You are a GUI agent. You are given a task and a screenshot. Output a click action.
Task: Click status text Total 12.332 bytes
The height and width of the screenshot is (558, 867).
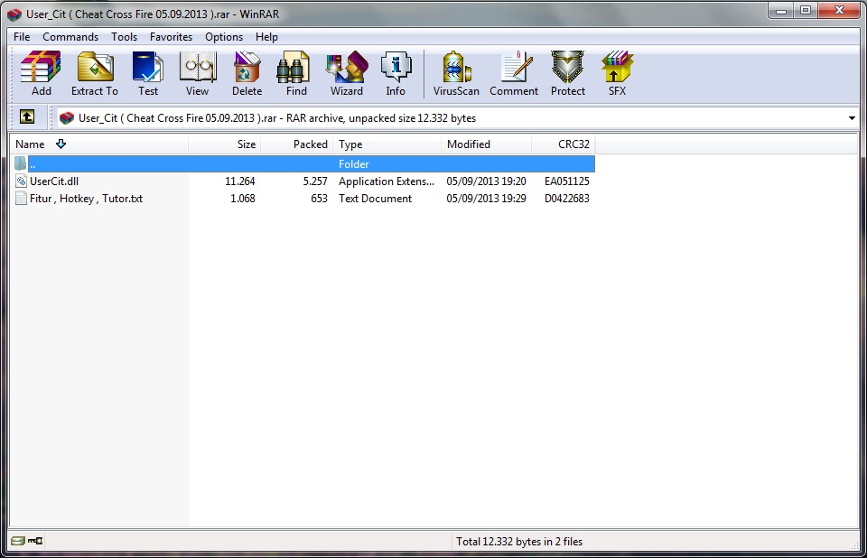click(x=519, y=542)
